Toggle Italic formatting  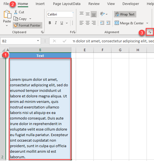[56, 23]
